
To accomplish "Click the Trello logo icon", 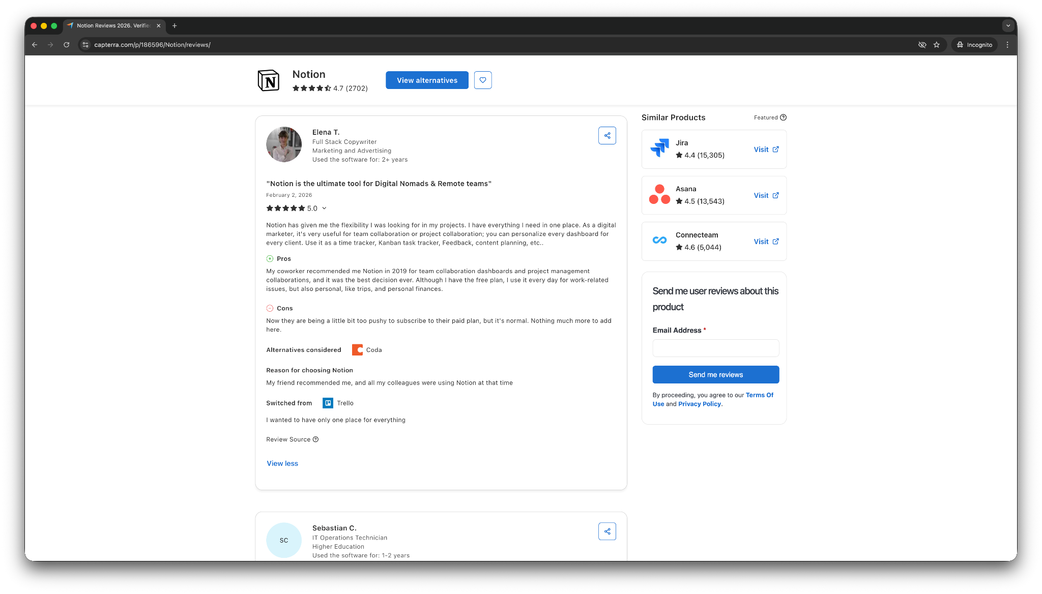I will click(x=328, y=403).
